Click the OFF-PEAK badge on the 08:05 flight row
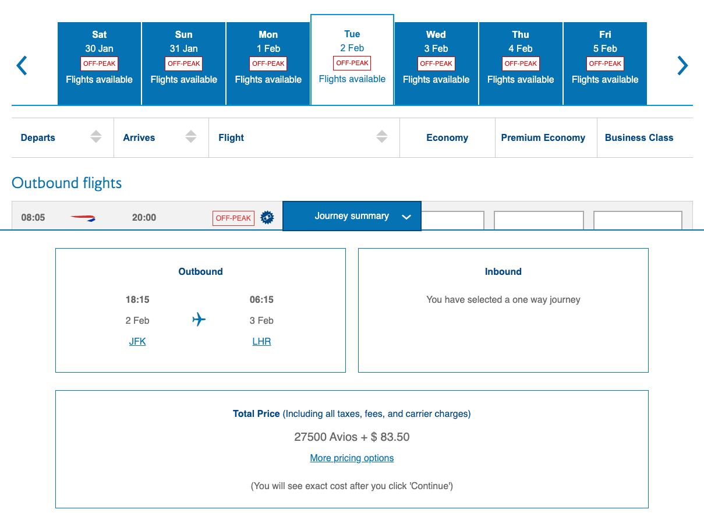 (233, 218)
